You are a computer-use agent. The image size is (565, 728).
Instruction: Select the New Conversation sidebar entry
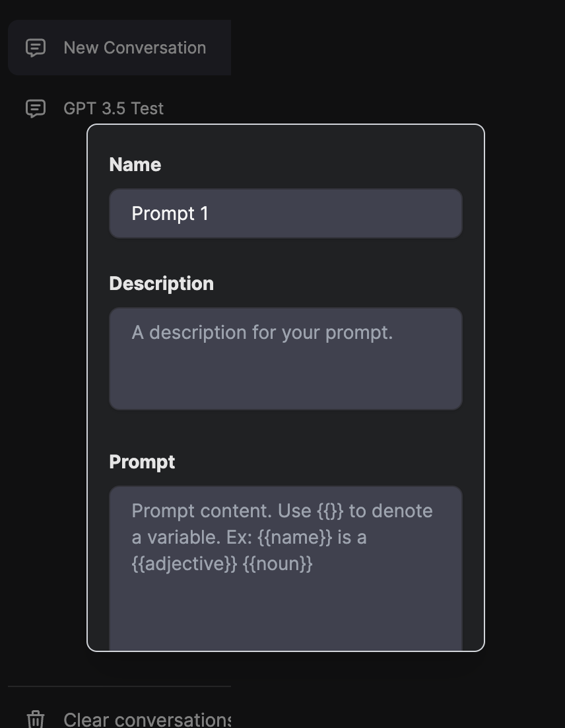(x=119, y=47)
